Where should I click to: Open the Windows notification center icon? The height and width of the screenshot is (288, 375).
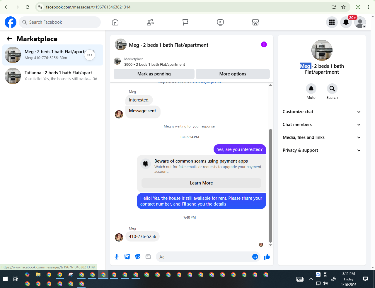(365, 279)
